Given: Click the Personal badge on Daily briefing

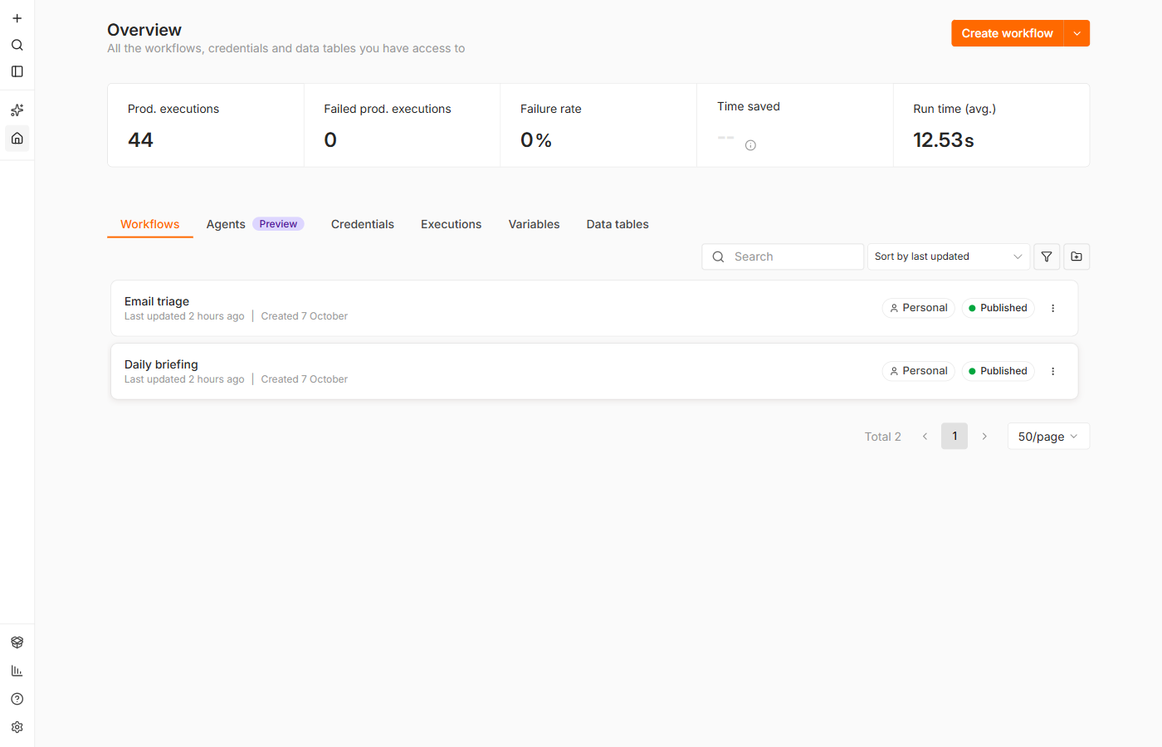Looking at the screenshot, I should [x=918, y=371].
